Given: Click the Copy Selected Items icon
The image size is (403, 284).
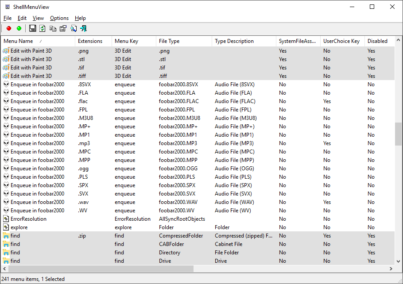Looking at the screenshot, I should (53, 28).
